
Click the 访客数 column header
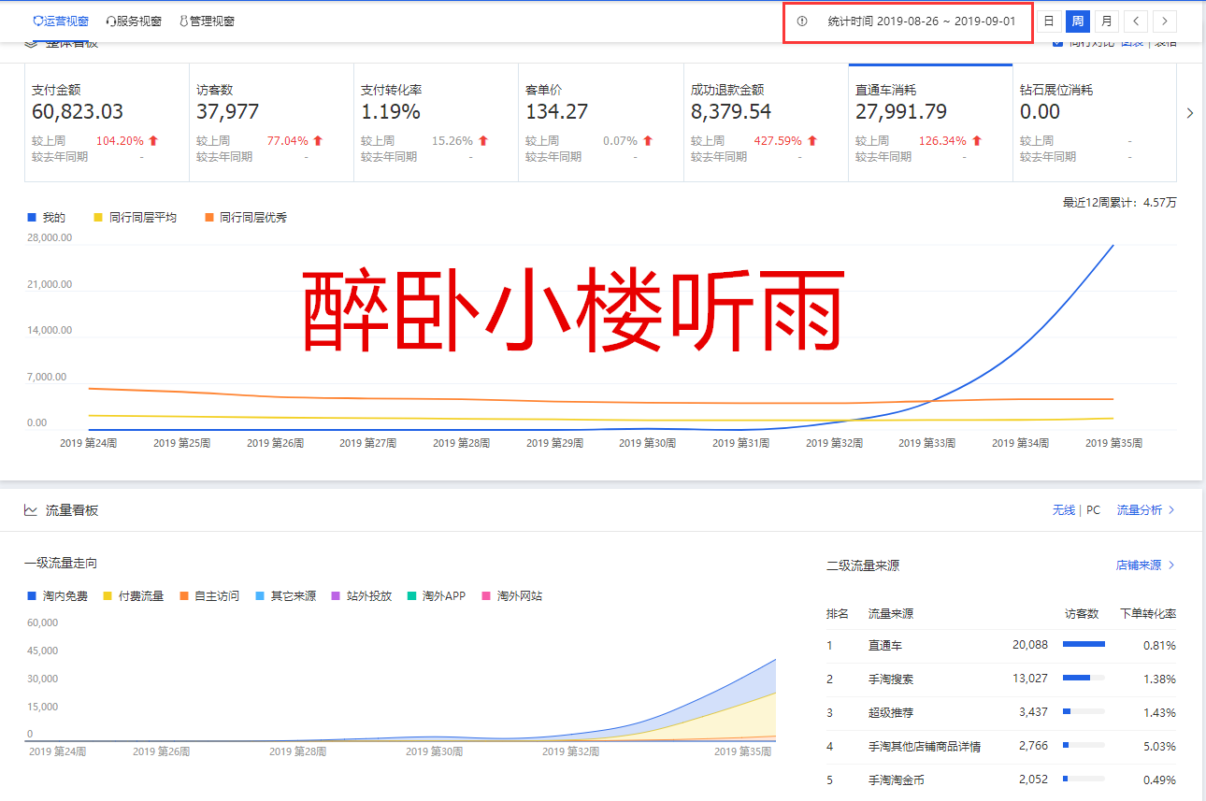pyautogui.click(x=1082, y=614)
